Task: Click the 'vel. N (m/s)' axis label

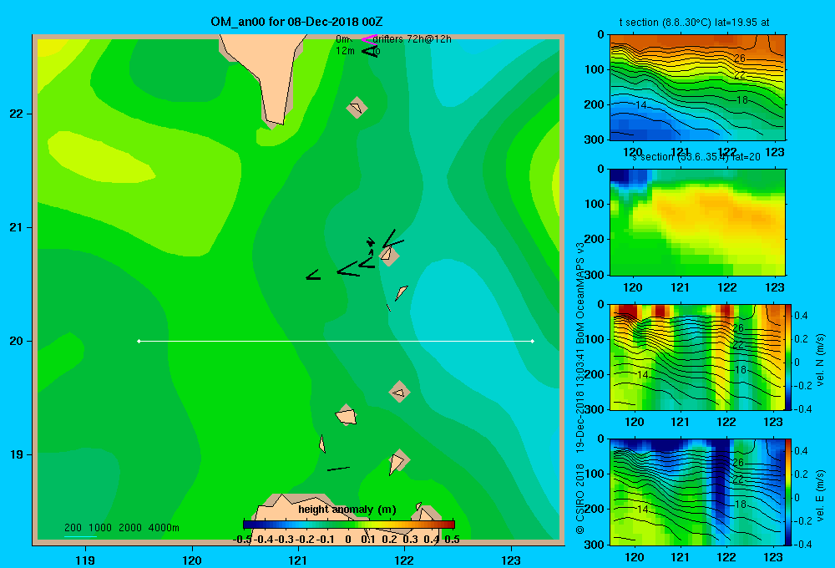Action: (821, 360)
